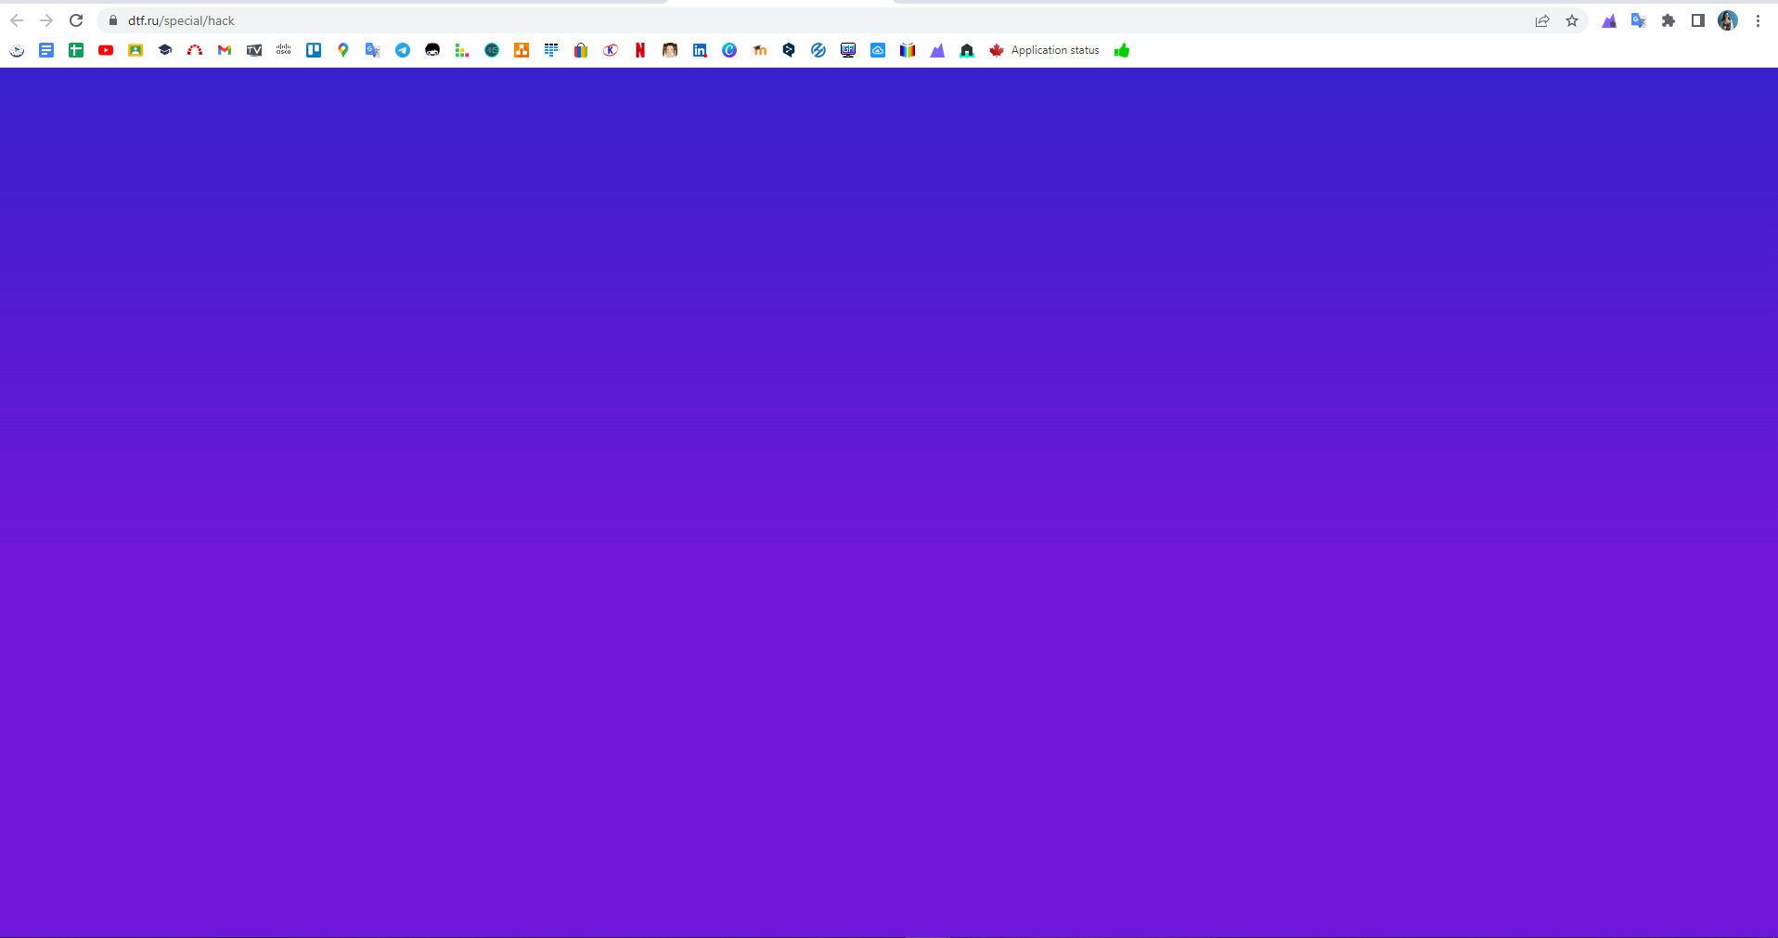Toggle the browser side panel
Viewport: 1778px width, 938px height.
pos(1698,20)
